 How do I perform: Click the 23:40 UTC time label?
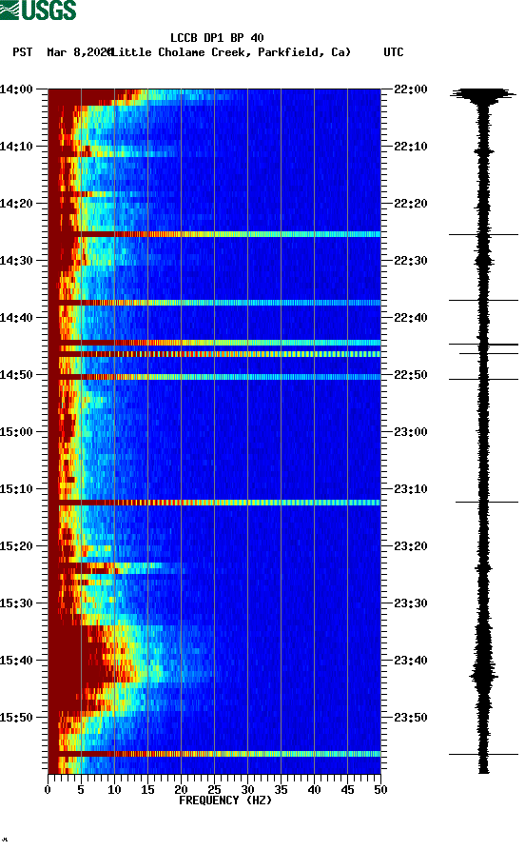click(411, 661)
